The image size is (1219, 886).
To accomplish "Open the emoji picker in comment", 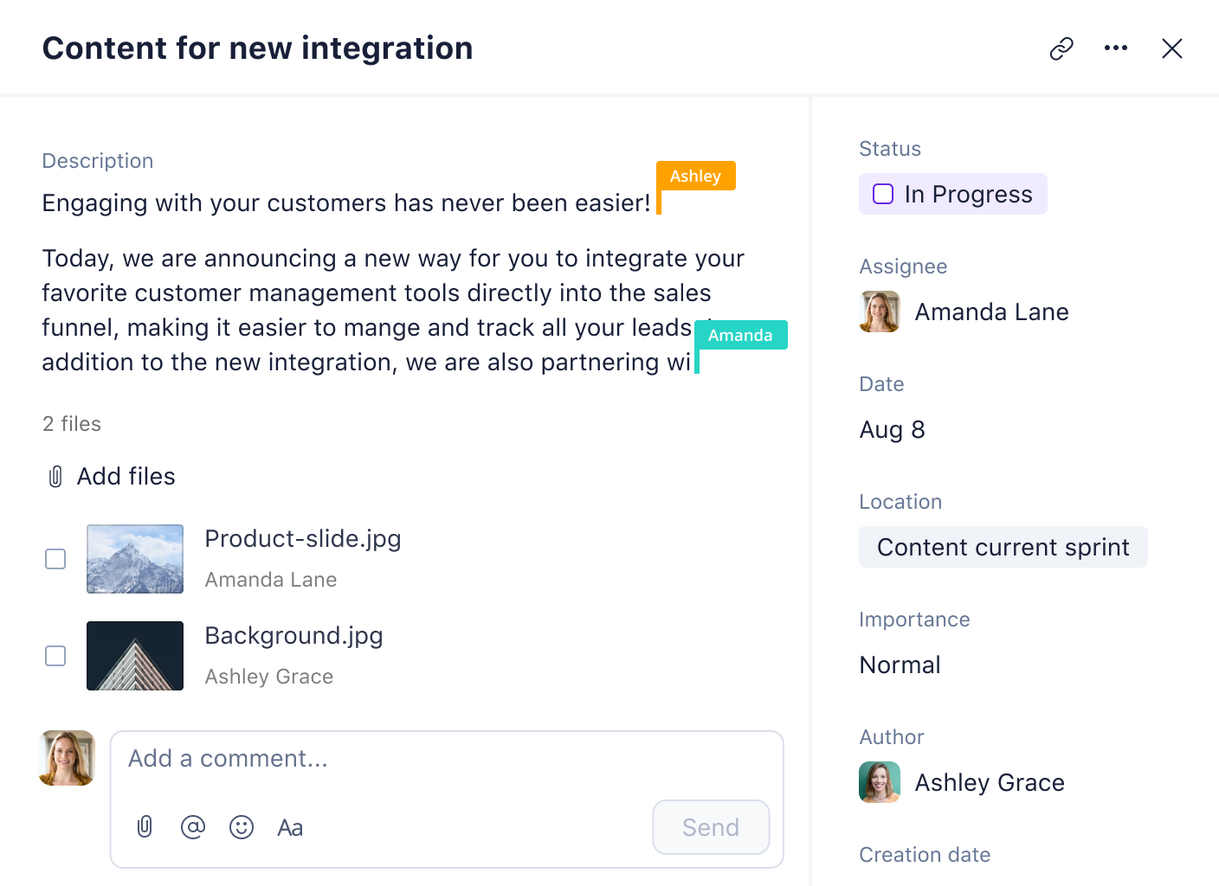I will pyautogui.click(x=242, y=827).
